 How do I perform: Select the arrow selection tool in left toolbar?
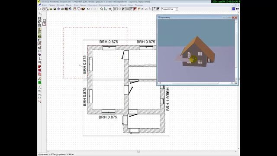click(40, 14)
